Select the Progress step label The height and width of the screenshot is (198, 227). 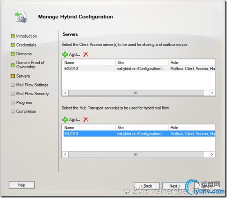pos(24,103)
